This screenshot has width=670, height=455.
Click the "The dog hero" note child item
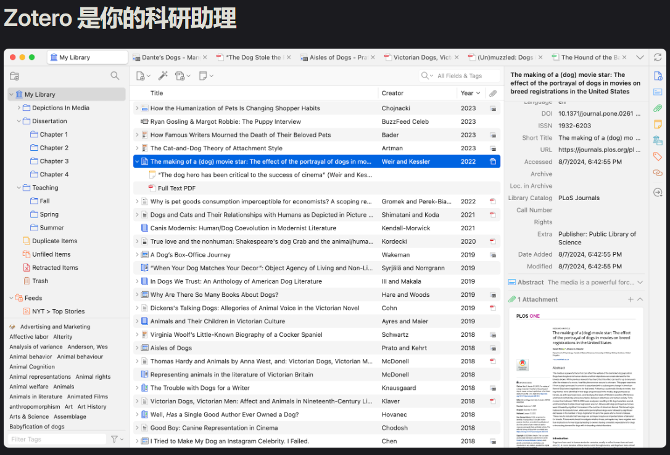click(316, 175)
